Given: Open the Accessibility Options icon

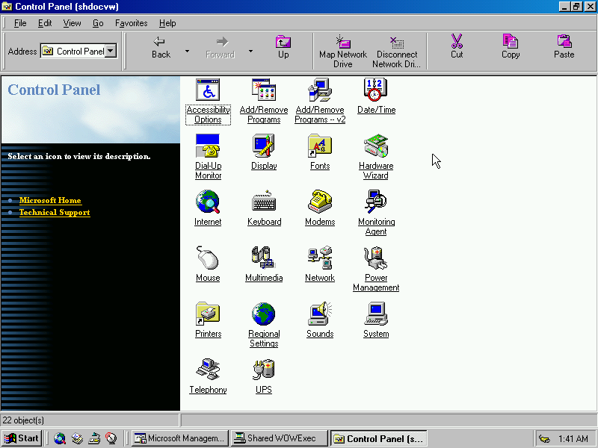Looking at the screenshot, I should (x=208, y=90).
